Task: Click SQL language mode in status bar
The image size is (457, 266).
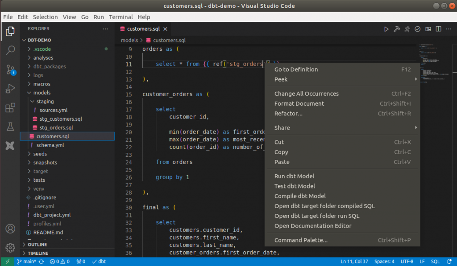Action: [435, 262]
